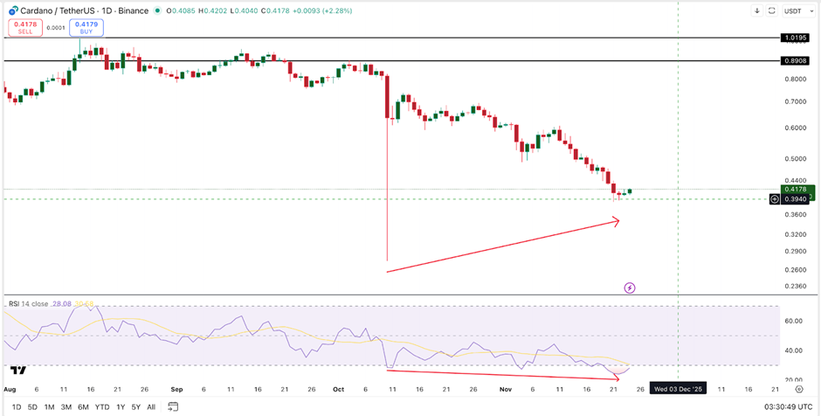Viewport: 821px width, 416px height.
Task: Click the Nov label on time axis
Action: click(506, 389)
